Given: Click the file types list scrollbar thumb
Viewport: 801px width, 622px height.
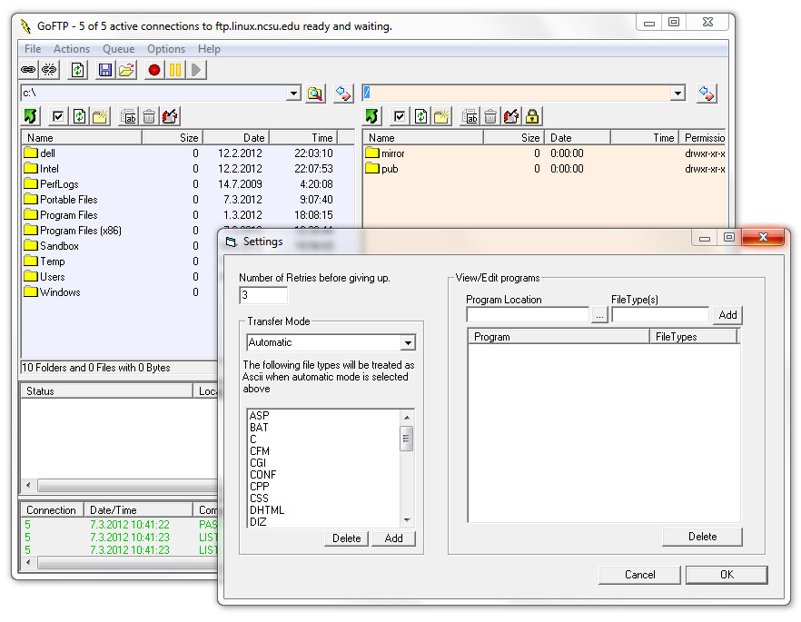Looking at the screenshot, I should pos(407,439).
